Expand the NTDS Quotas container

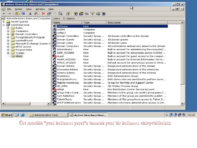click(8, 47)
